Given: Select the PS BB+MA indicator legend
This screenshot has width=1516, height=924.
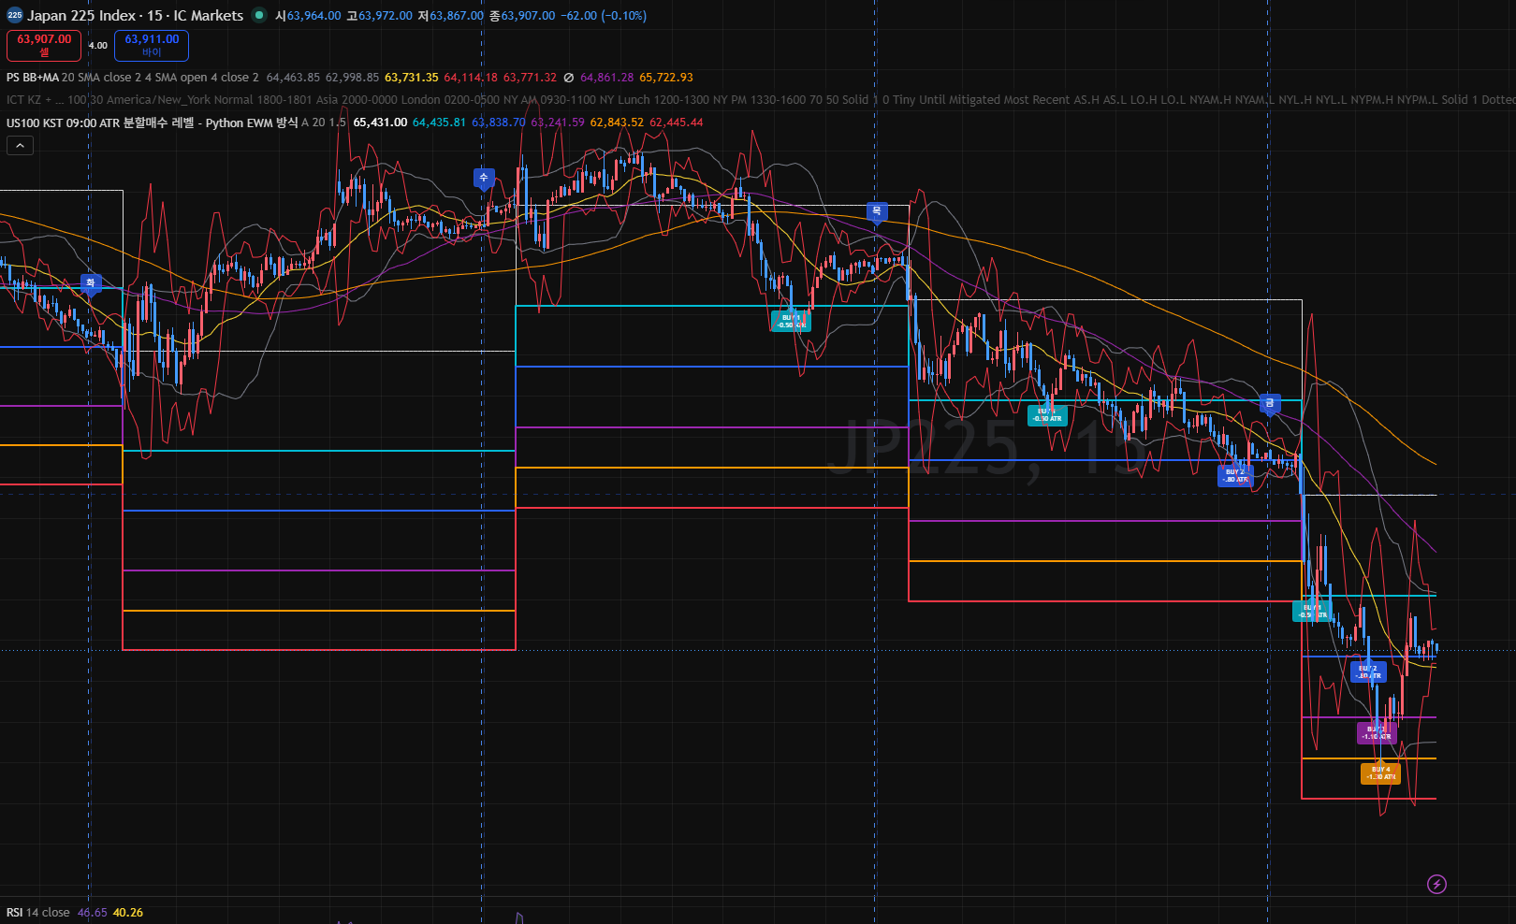Looking at the screenshot, I should (x=33, y=78).
